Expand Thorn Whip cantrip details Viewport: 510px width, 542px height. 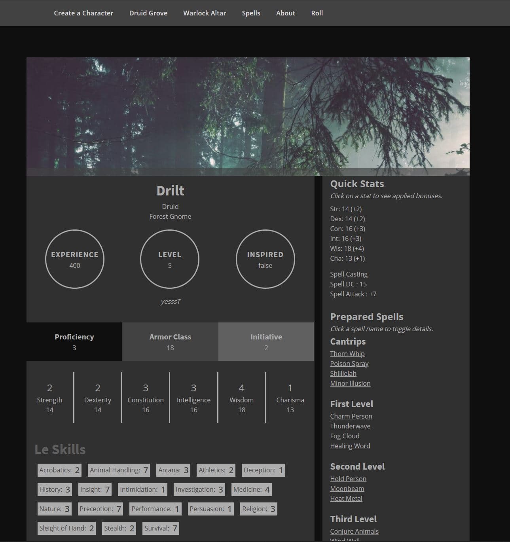347,353
